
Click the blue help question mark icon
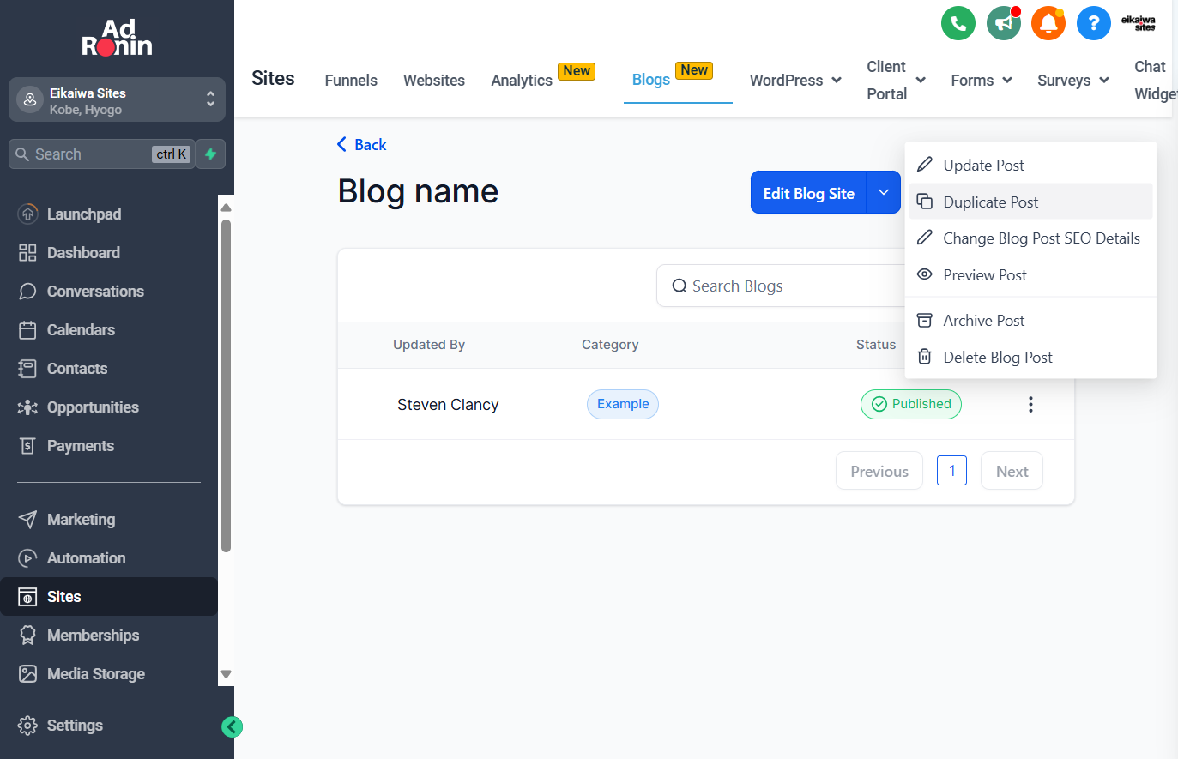(1094, 23)
